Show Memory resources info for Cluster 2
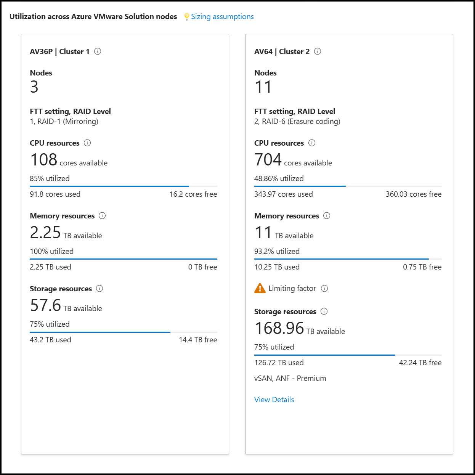Image resolution: width=475 pixels, height=475 pixels. point(327,216)
